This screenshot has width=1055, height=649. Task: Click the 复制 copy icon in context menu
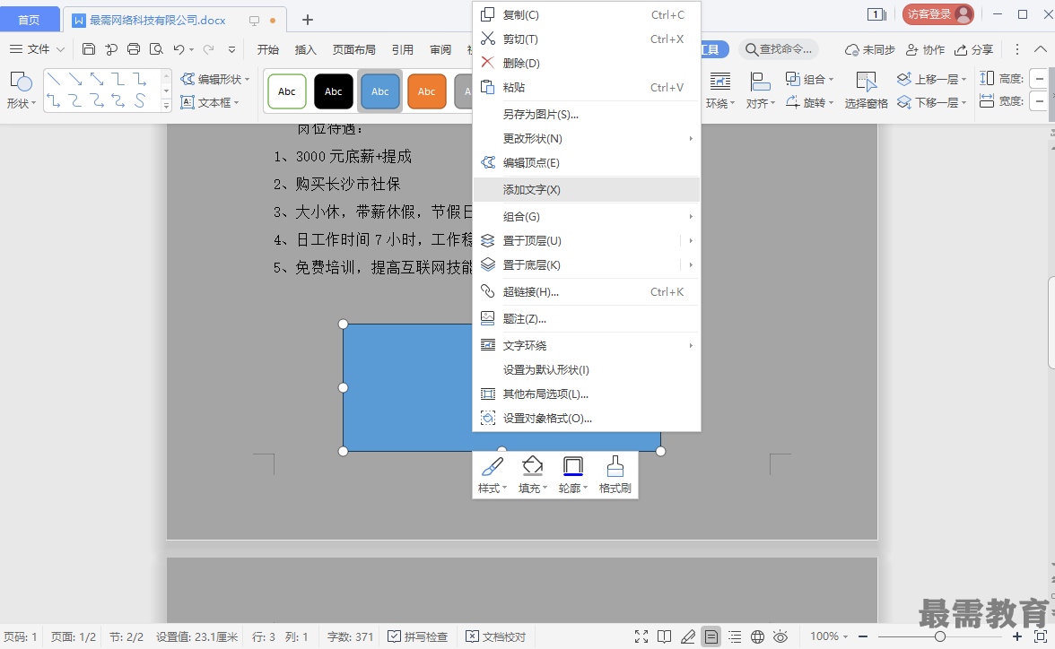tap(488, 14)
